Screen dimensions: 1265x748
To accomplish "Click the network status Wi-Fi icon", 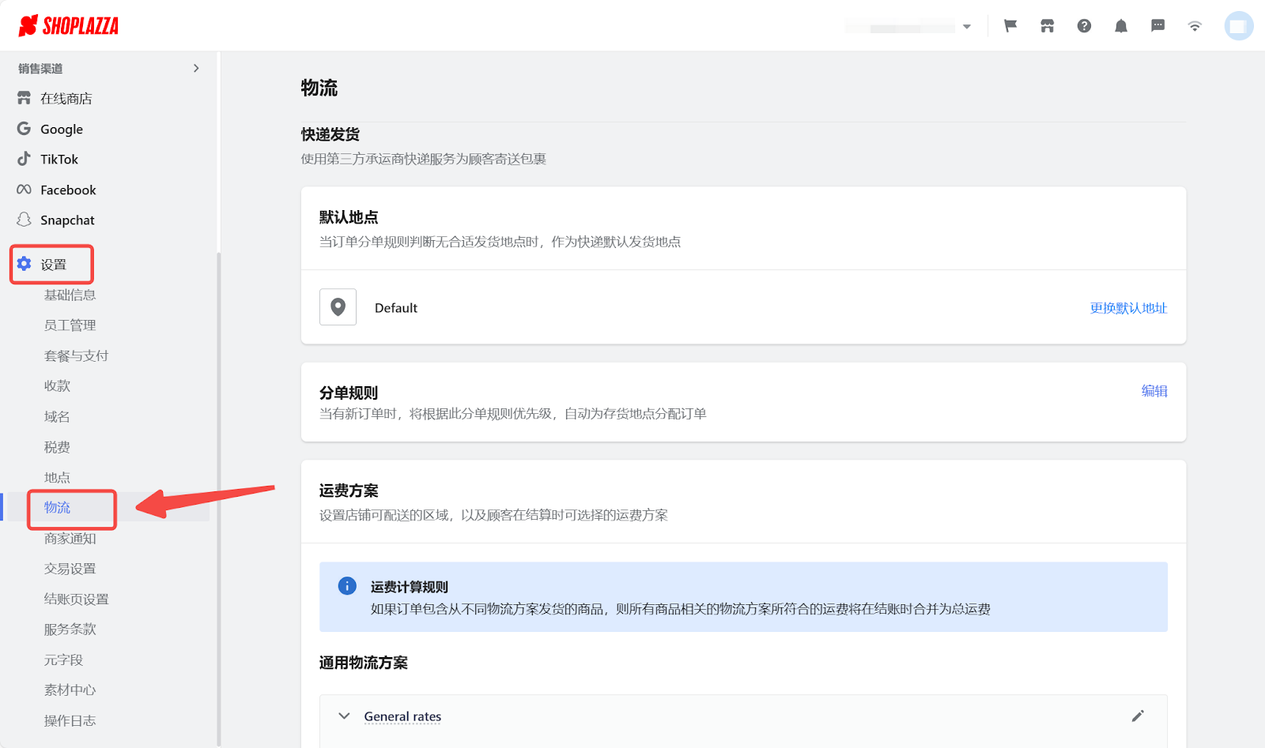I will click(x=1195, y=25).
